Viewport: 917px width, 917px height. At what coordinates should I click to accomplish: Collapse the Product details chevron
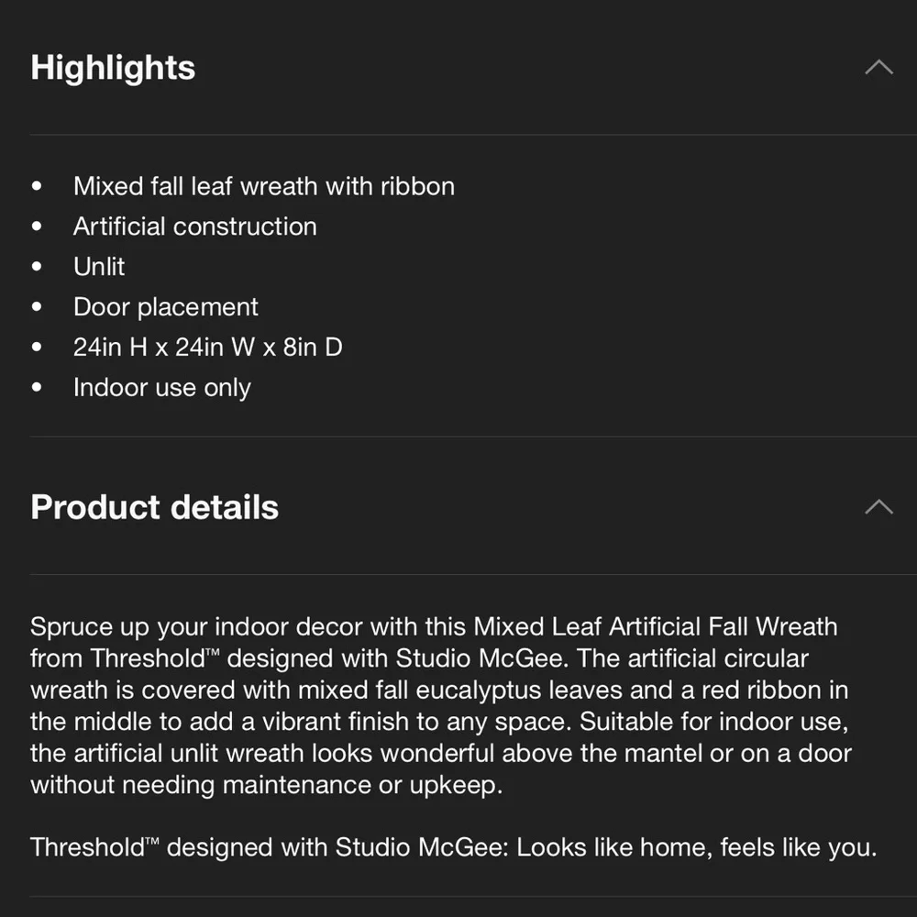pos(878,506)
